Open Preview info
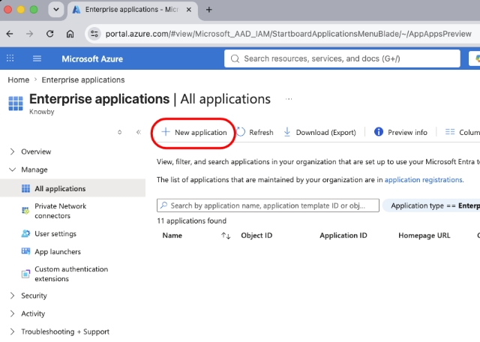This screenshot has height=342, width=480. click(x=400, y=132)
